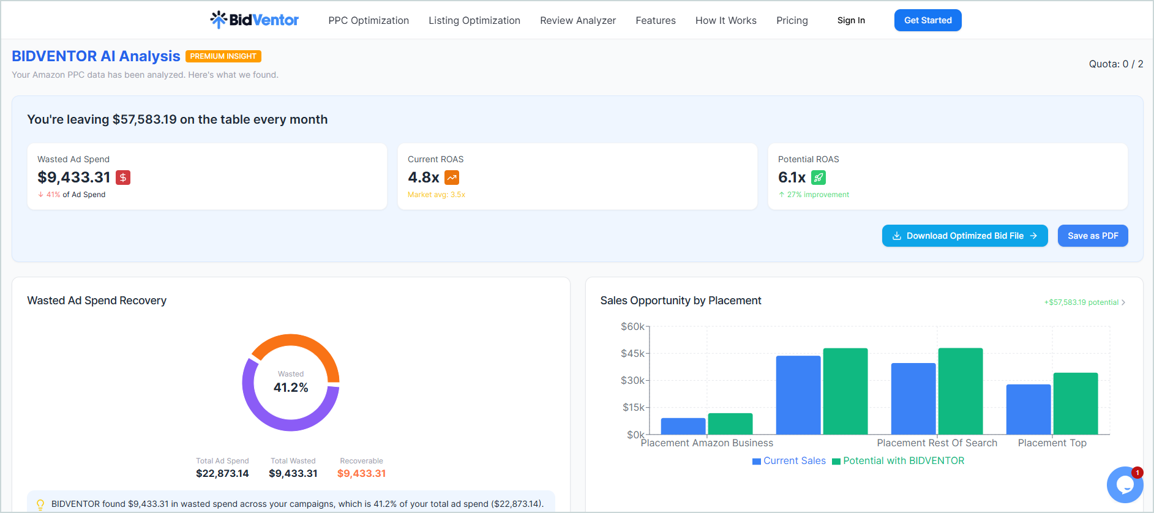The height and width of the screenshot is (513, 1154).
Task: Open the Pricing page
Action: click(792, 20)
